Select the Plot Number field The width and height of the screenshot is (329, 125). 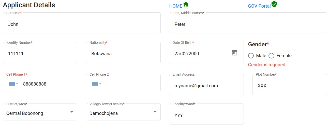point(290,86)
